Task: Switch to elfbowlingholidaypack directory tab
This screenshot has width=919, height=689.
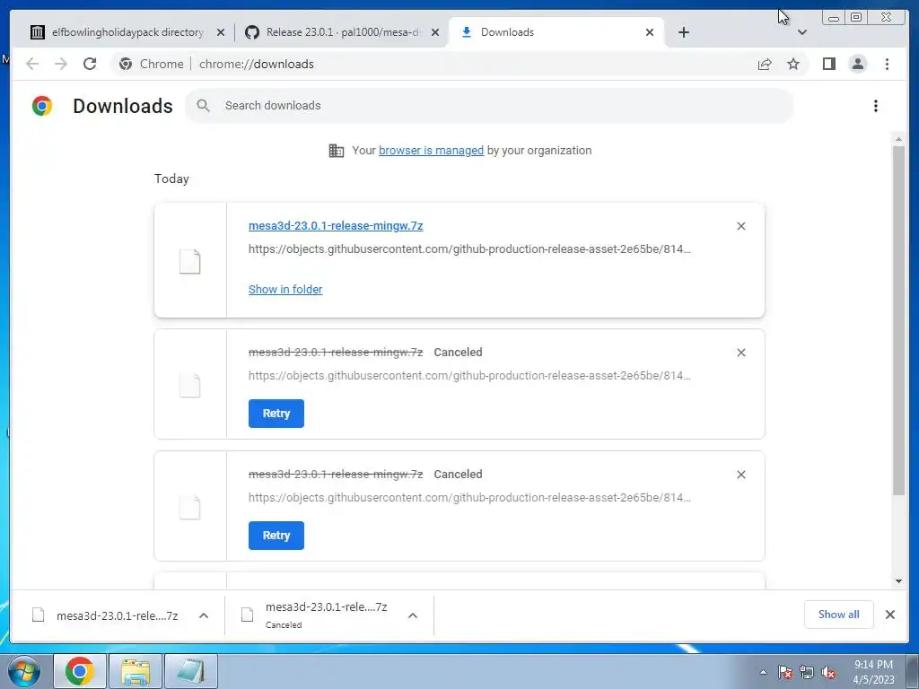Action: coord(127,32)
